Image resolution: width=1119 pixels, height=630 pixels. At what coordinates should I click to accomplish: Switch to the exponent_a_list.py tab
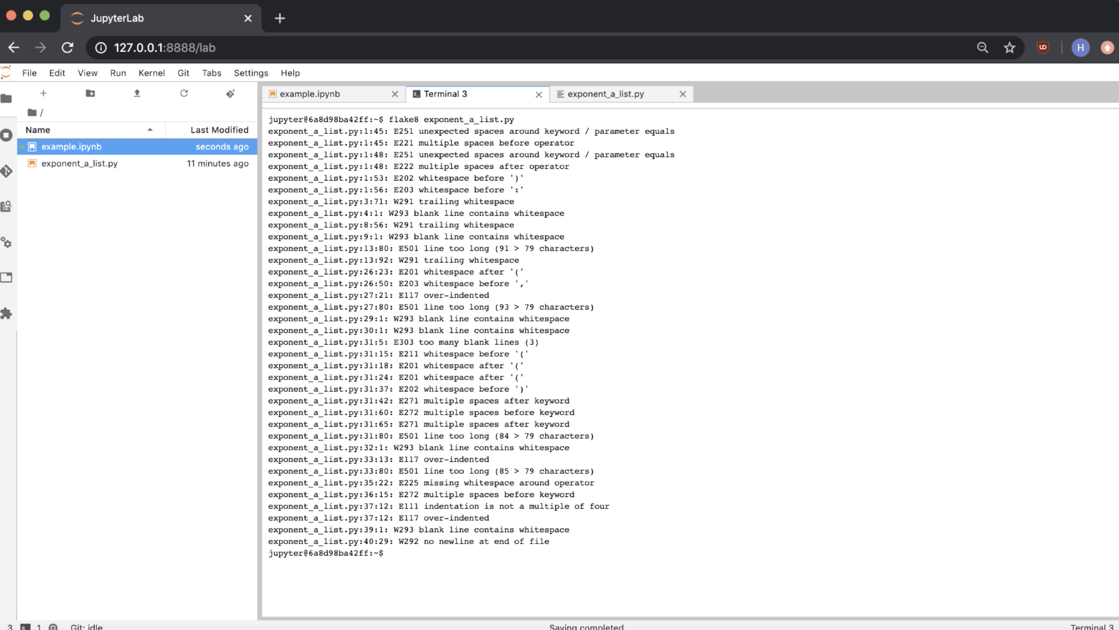[x=605, y=94]
